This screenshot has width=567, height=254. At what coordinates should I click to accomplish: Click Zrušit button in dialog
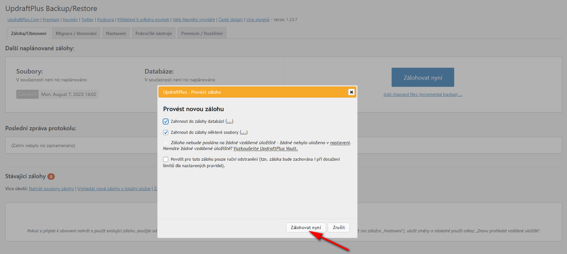(339, 227)
